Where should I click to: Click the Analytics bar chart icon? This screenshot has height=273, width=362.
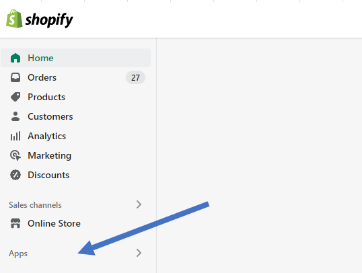[x=15, y=136]
